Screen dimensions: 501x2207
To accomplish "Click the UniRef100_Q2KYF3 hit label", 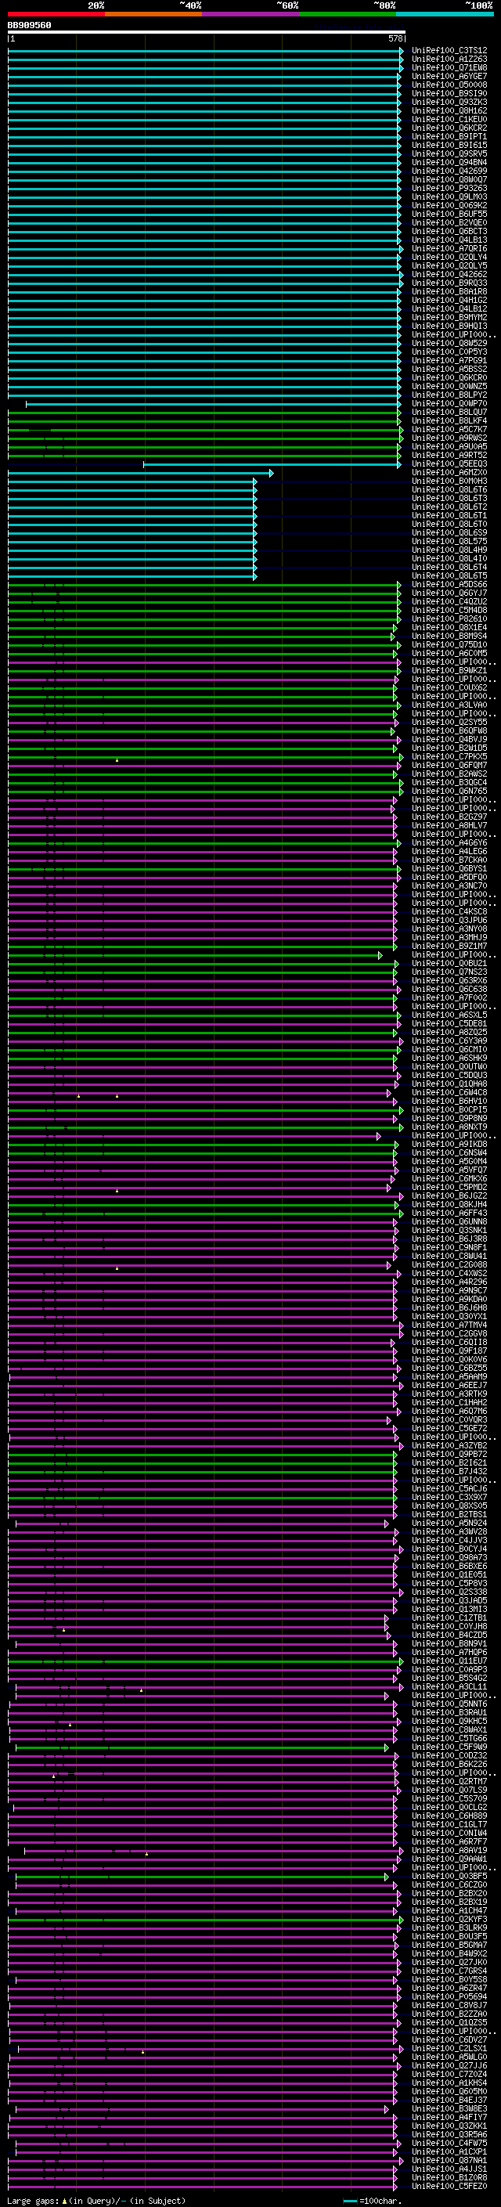I will point(449,1919).
